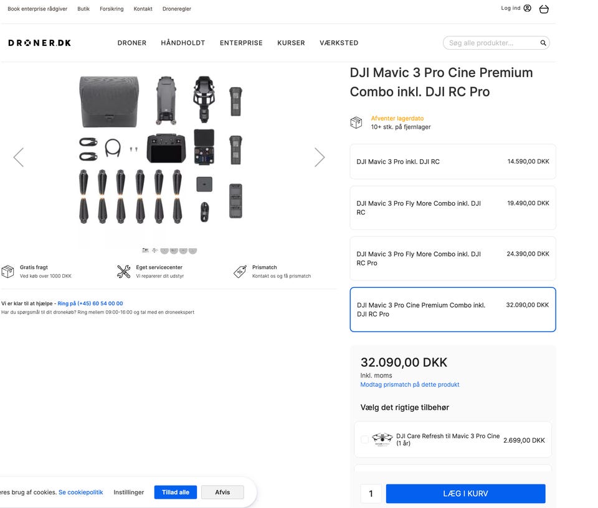
Task: Click the Modtag prismatch link
Action: (x=410, y=385)
